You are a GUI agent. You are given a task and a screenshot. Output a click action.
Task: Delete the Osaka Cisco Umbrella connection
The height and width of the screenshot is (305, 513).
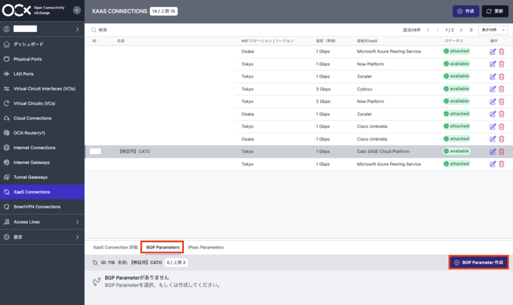coord(501,139)
